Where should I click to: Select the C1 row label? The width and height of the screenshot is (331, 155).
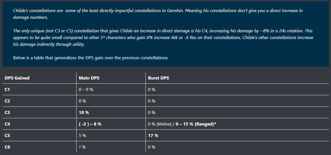pos(7,89)
